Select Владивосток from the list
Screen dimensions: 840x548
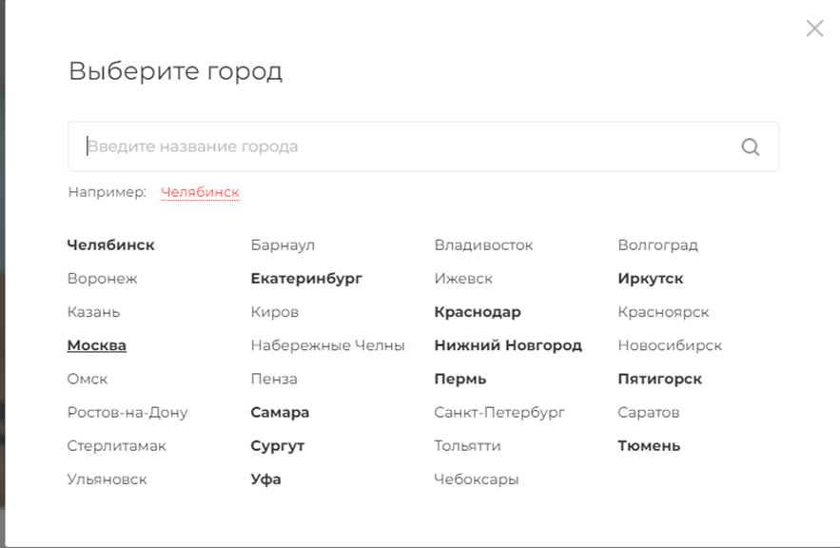click(x=484, y=245)
